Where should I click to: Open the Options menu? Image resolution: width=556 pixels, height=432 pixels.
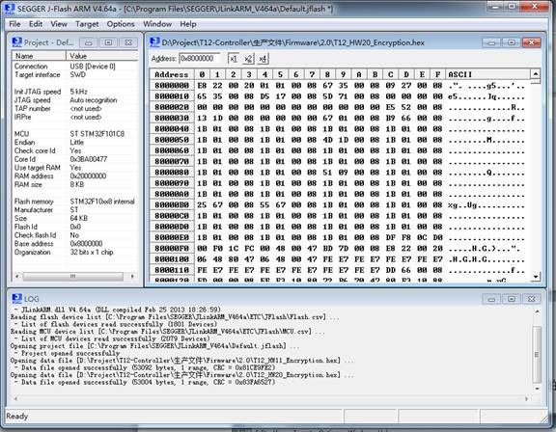pos(121,24)
